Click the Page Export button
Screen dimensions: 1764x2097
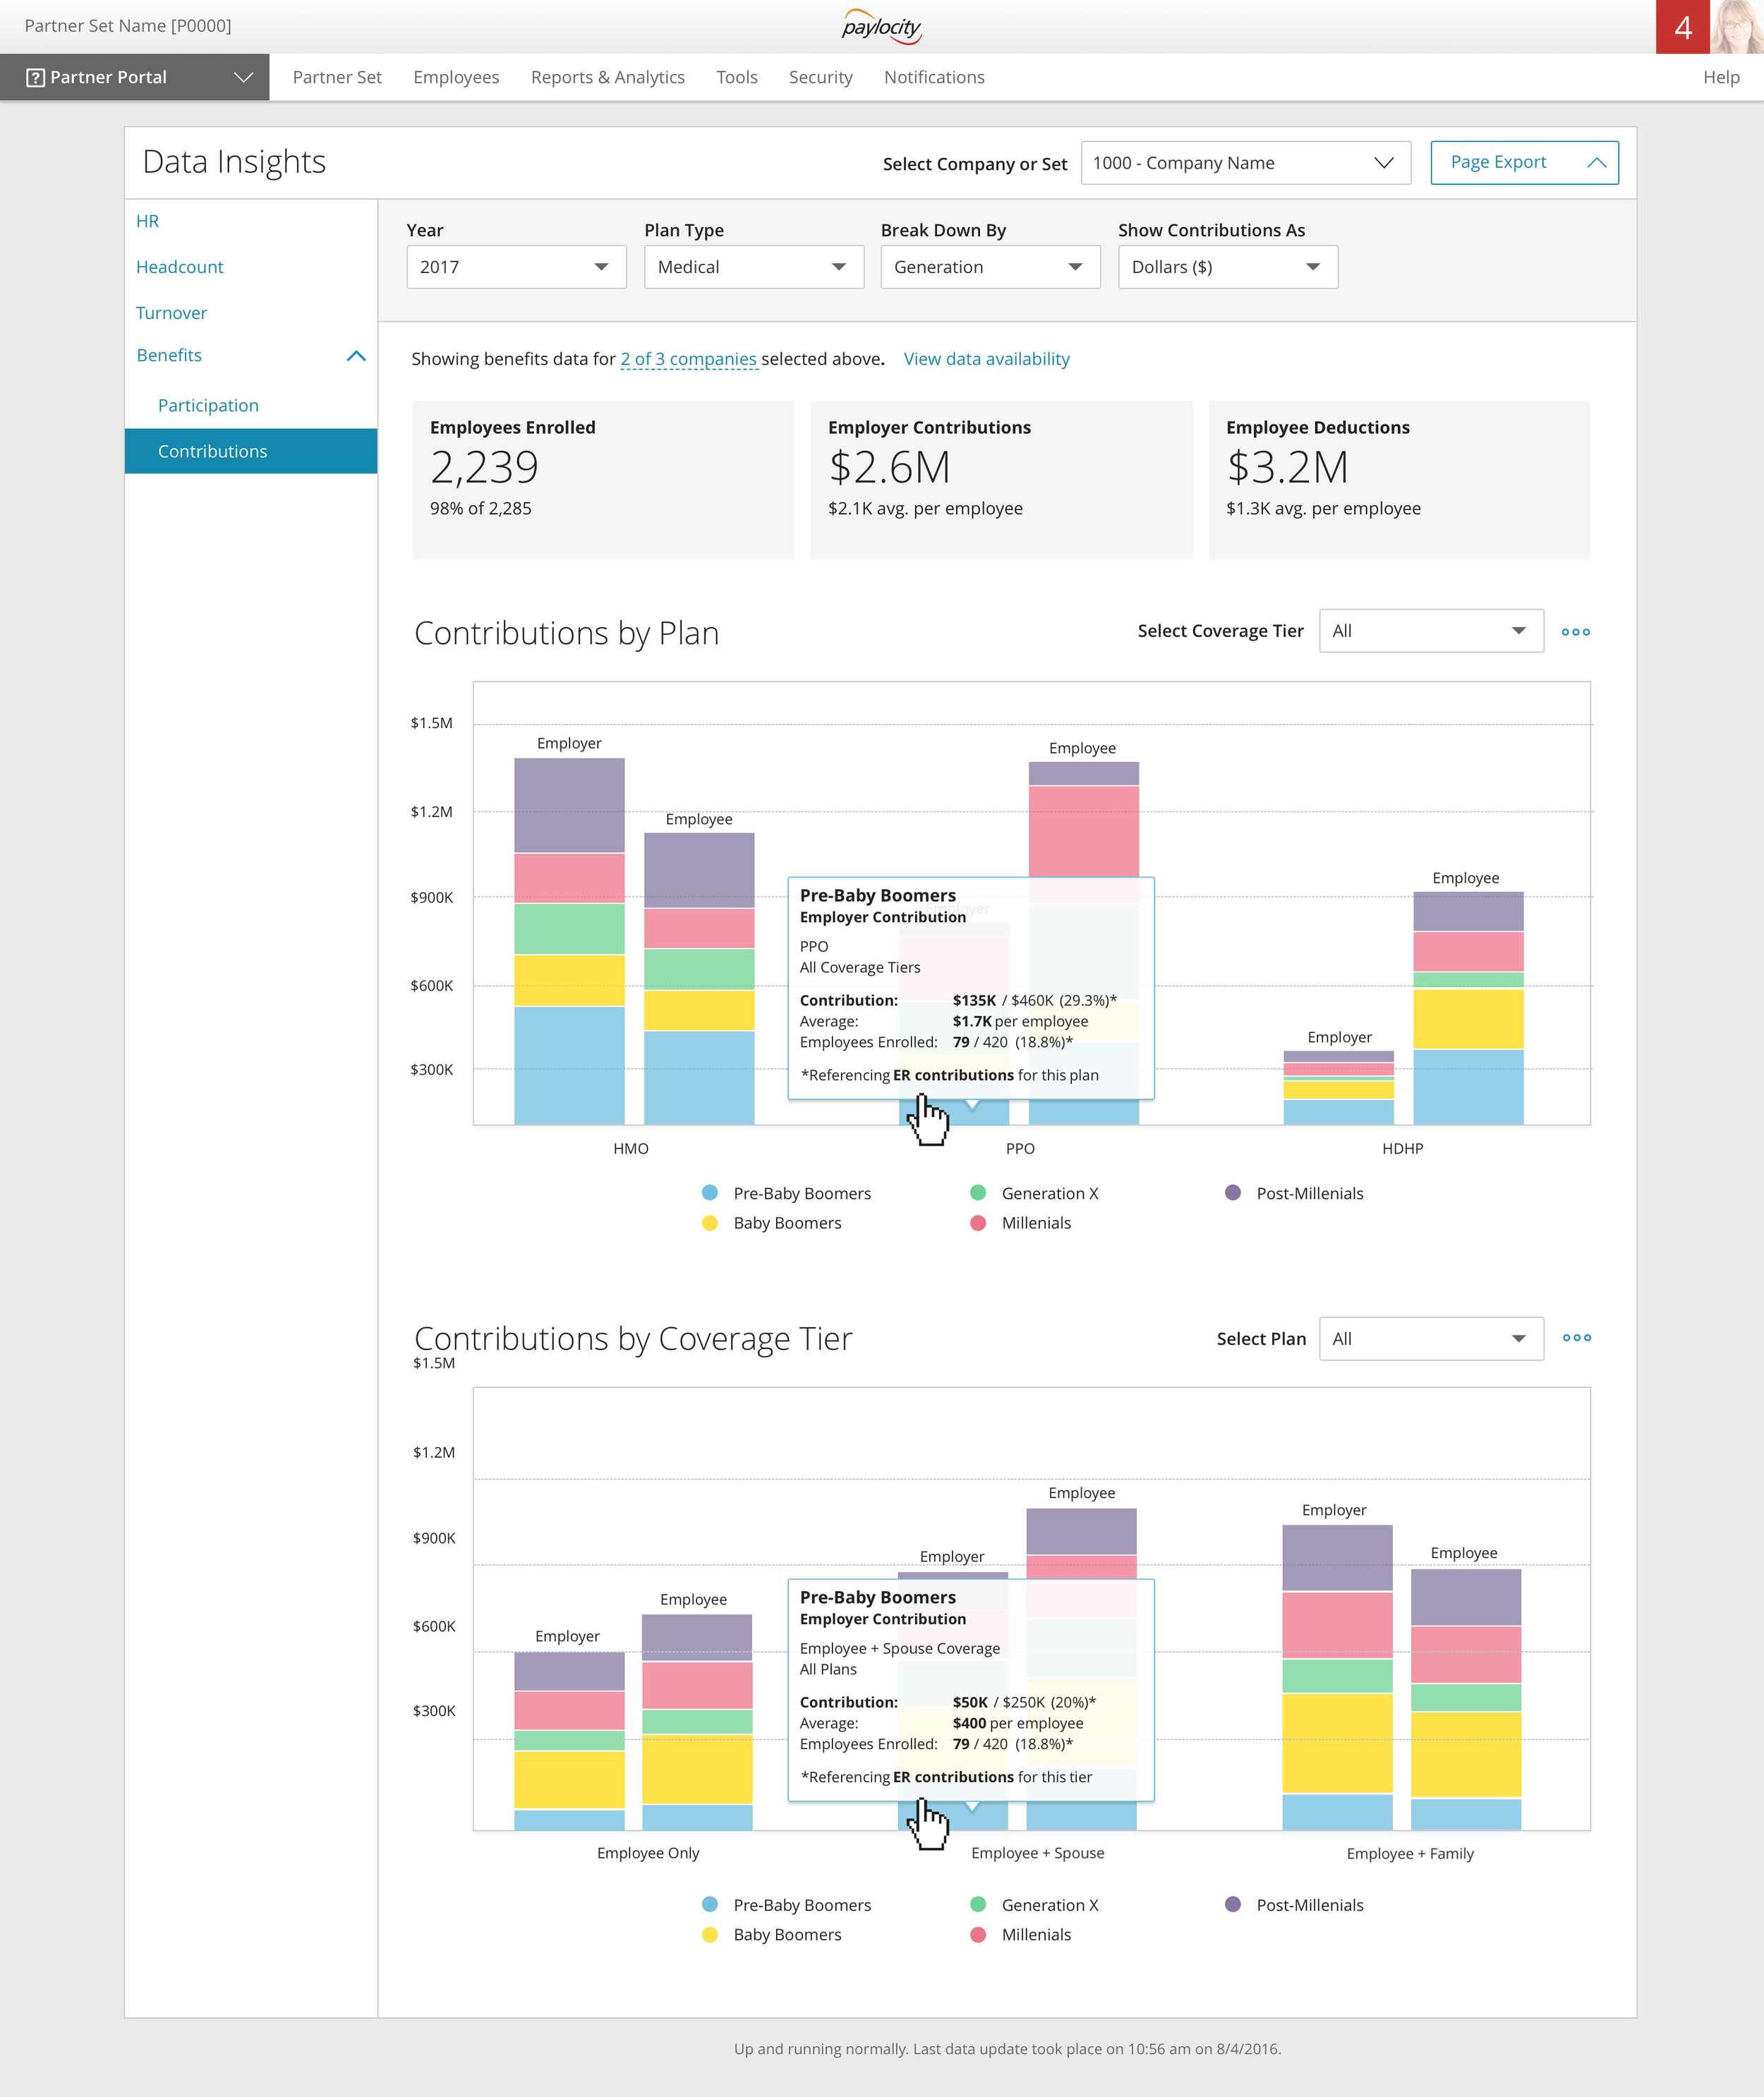[1524, 163]
